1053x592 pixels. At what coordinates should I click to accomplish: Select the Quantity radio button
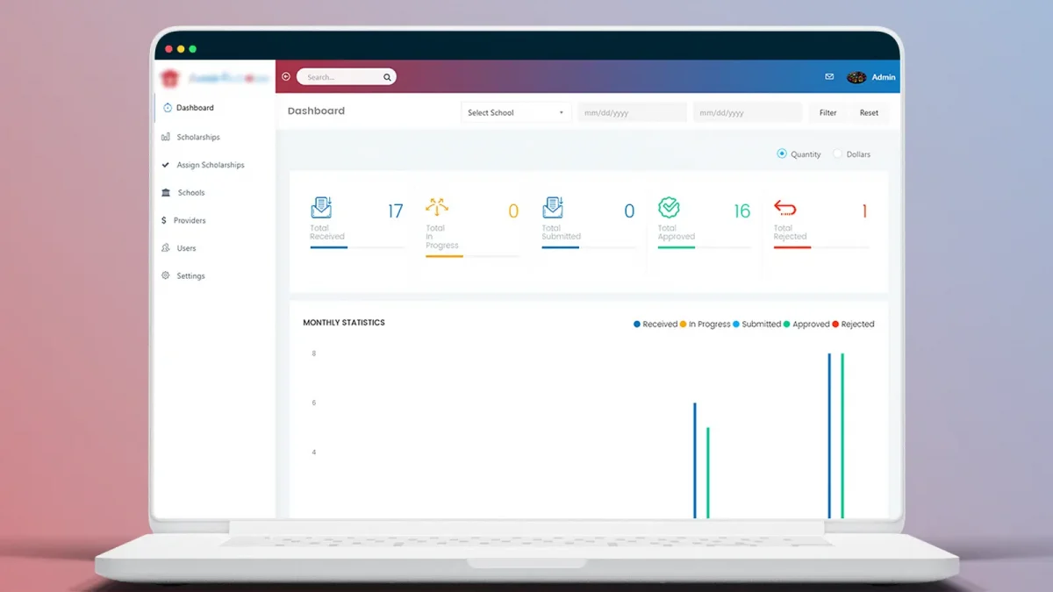(782, 153)
